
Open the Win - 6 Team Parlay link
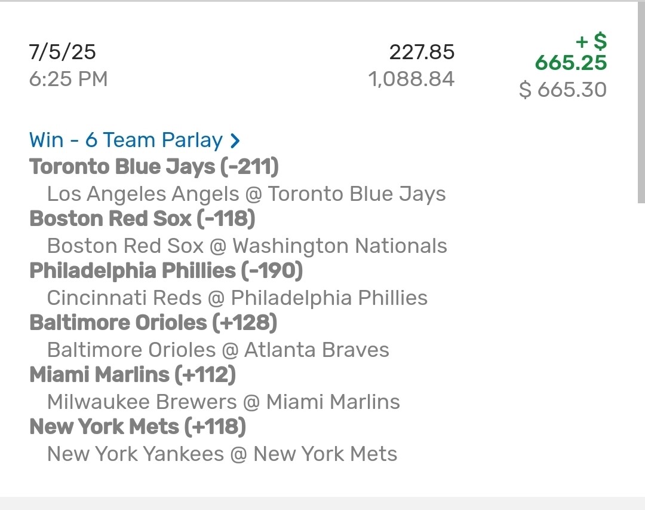click(x=125, y=140)
